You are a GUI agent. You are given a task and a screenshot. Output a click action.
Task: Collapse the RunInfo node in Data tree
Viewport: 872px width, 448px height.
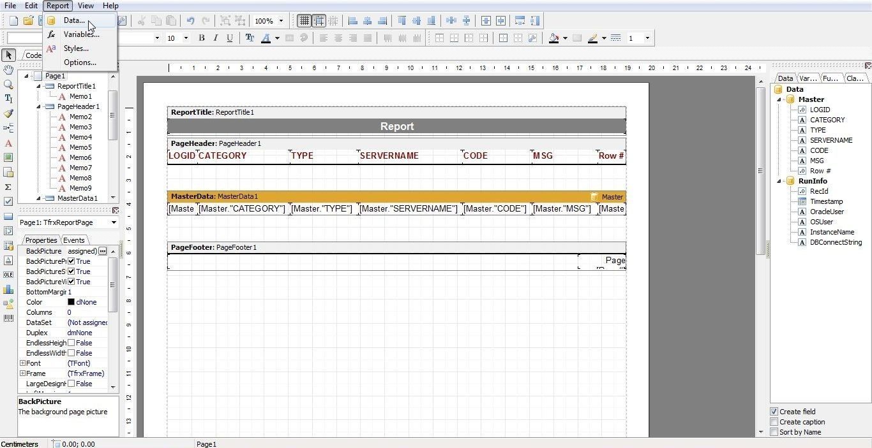[x=779, y=181]
